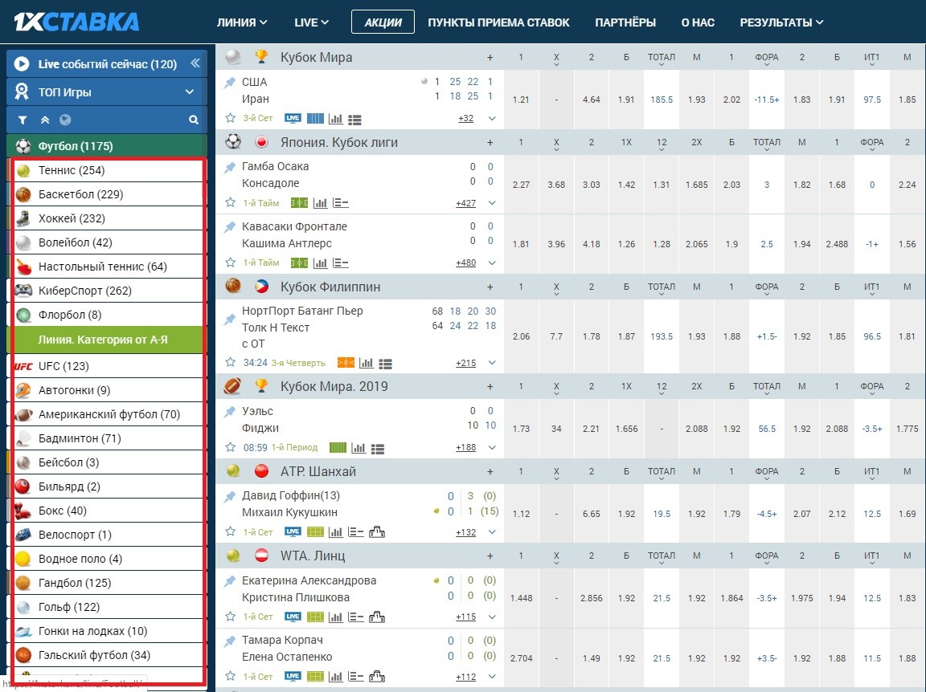Select Баскетбол (229) in sports list
The height and width of the screenshot is (692, 926).
coord(108,195)
